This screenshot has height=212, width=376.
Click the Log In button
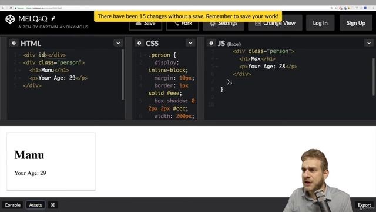point(320,23)
